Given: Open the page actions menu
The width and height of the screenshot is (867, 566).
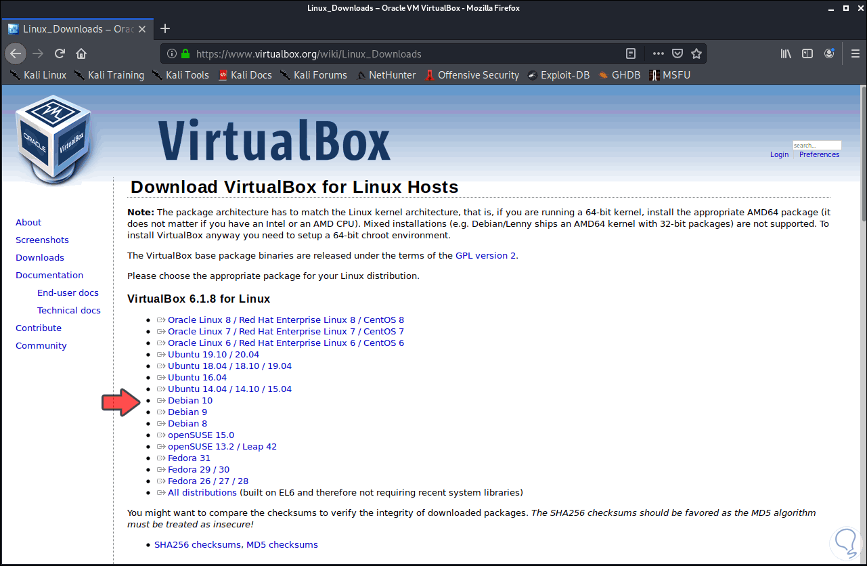Looking at the screenshot, I should [658, 53].
